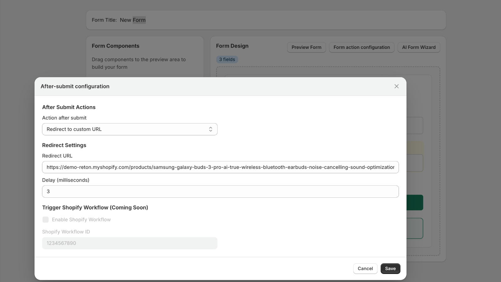Enable the Shopify Workflow checkbox
Screen dimensions: 501x282
45,219
